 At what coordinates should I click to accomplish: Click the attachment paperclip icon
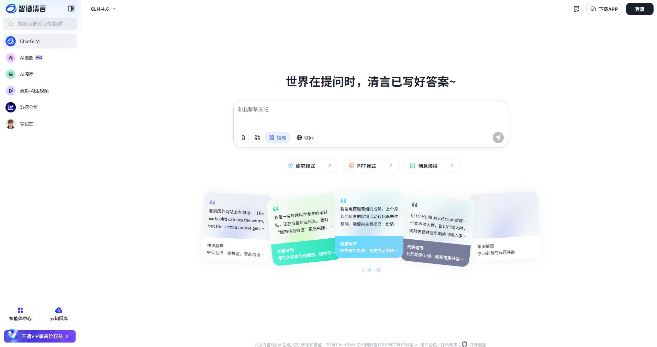243,138
